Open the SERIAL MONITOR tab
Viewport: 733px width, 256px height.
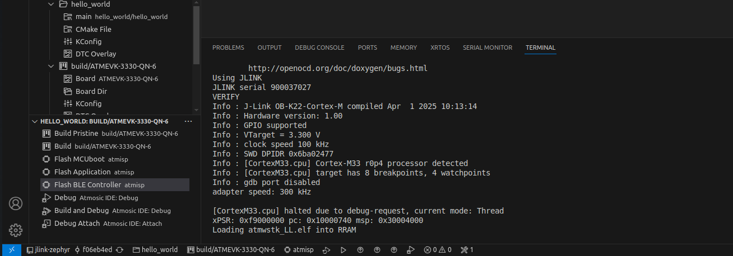point(488,48)
